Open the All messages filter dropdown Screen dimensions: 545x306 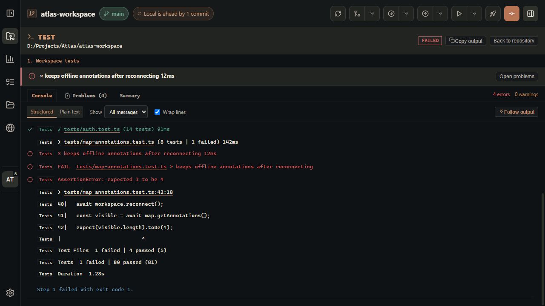126,112
